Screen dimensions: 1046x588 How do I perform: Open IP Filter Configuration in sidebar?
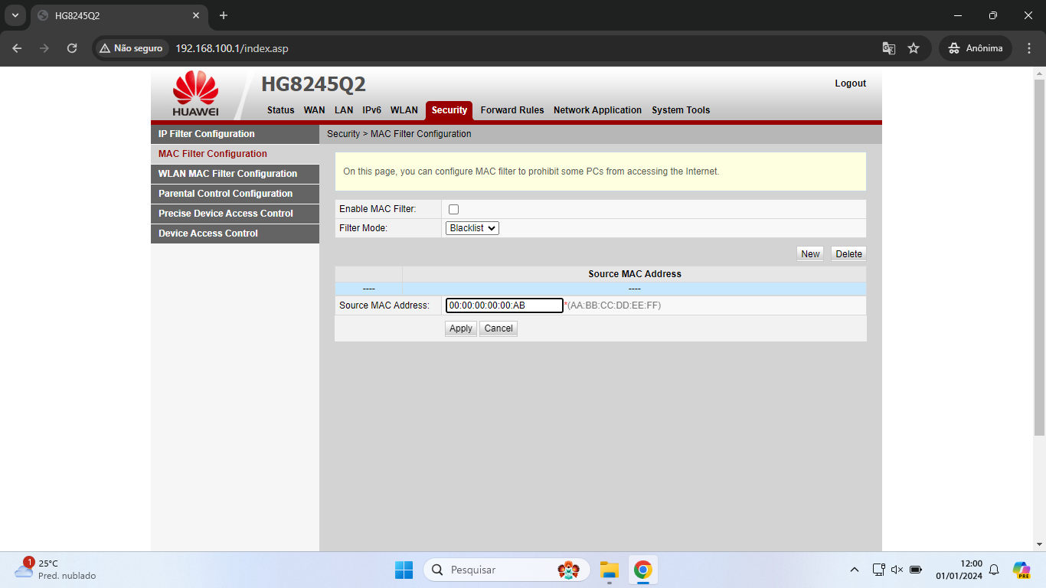click(x=235, y=134)
